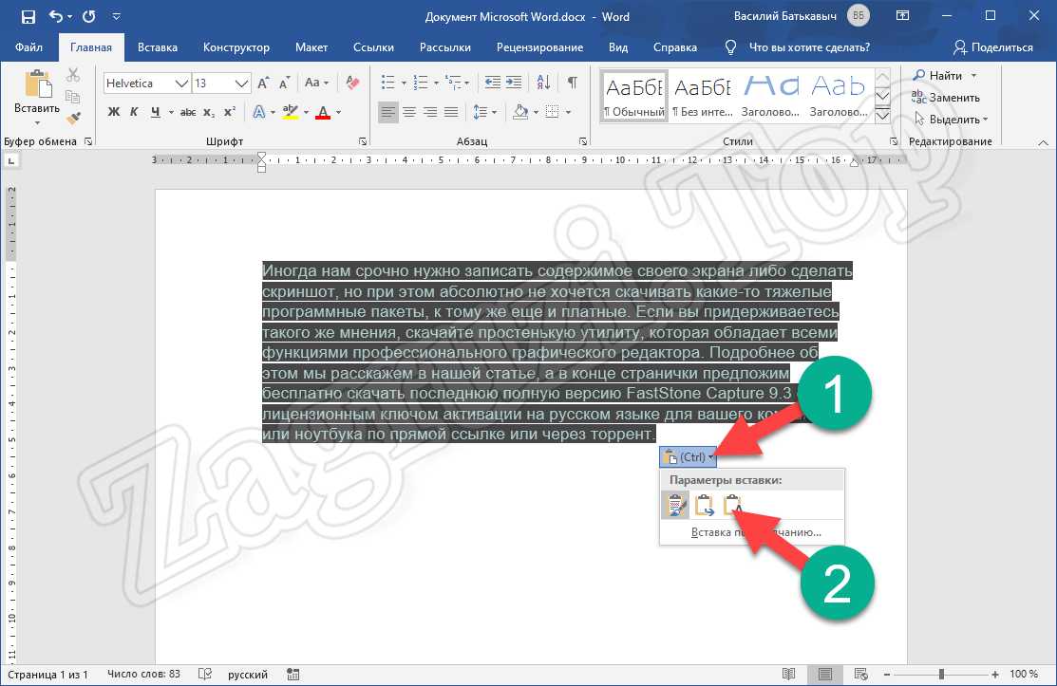
Task: Click the Заменить replace button
Action: tap(945, 98)
